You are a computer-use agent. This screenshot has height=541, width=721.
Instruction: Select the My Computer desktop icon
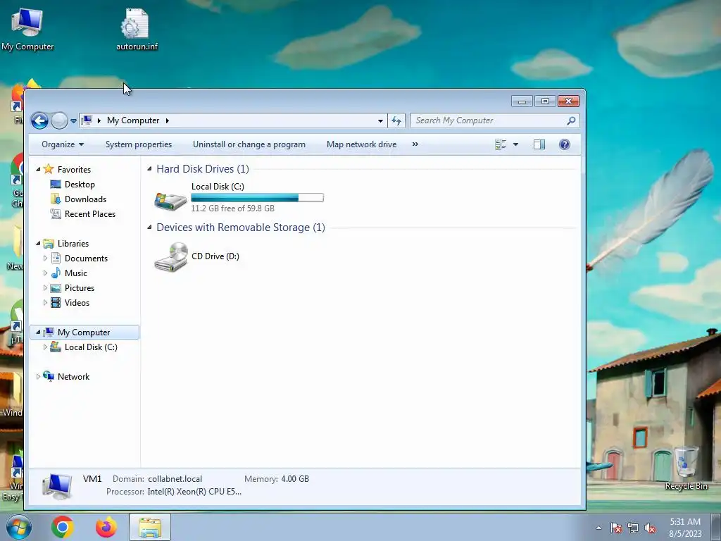27,28
